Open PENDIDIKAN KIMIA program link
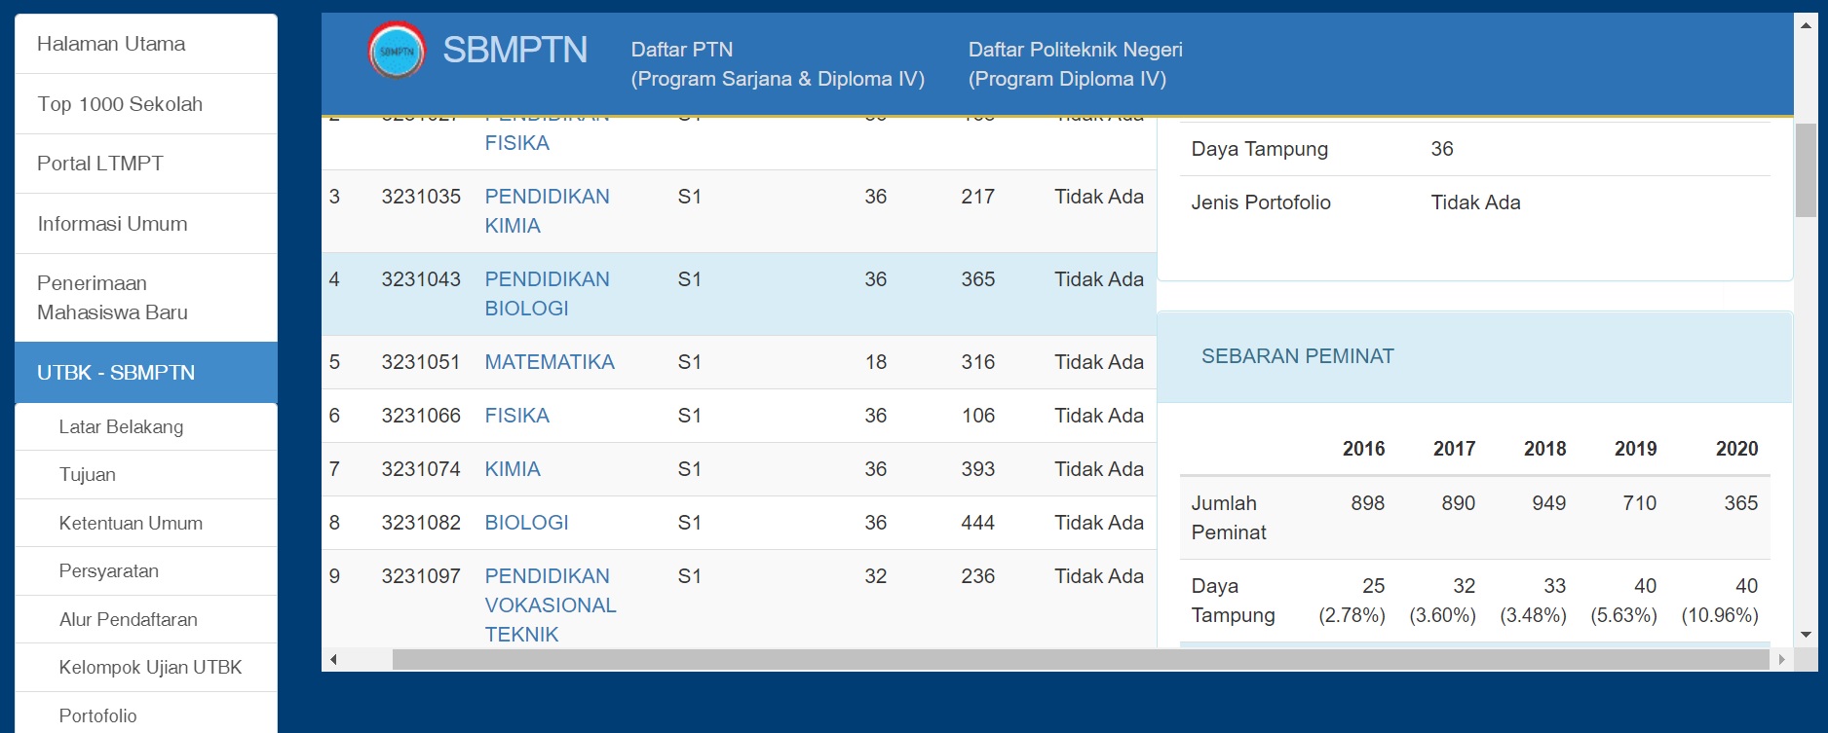The image size is (1828, 733). (547, 211)
